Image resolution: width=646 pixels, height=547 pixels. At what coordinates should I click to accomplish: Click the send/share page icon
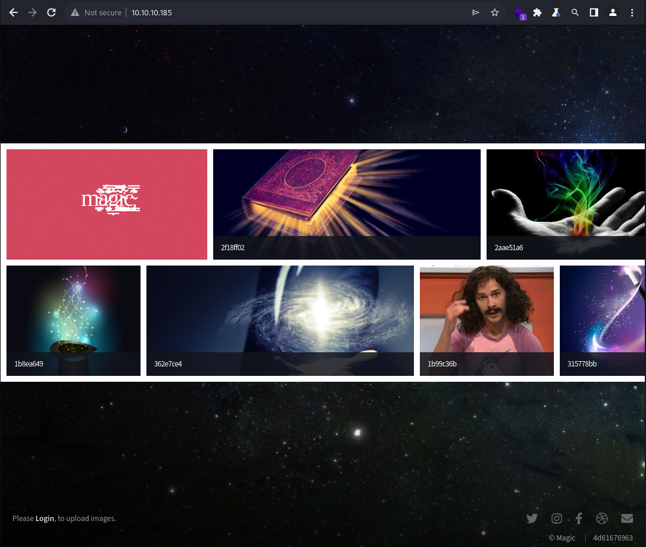coord(475,12)
